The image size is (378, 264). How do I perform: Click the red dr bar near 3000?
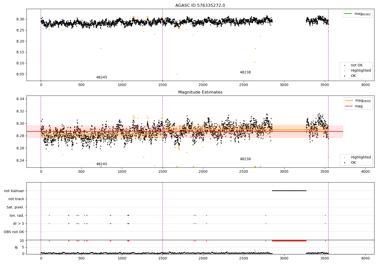(289, 241)
